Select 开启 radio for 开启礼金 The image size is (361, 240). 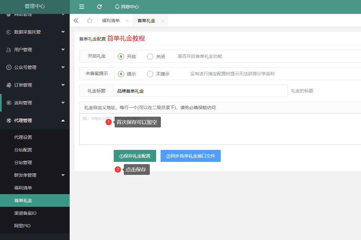pyautogui.click(x=121, y=56)
